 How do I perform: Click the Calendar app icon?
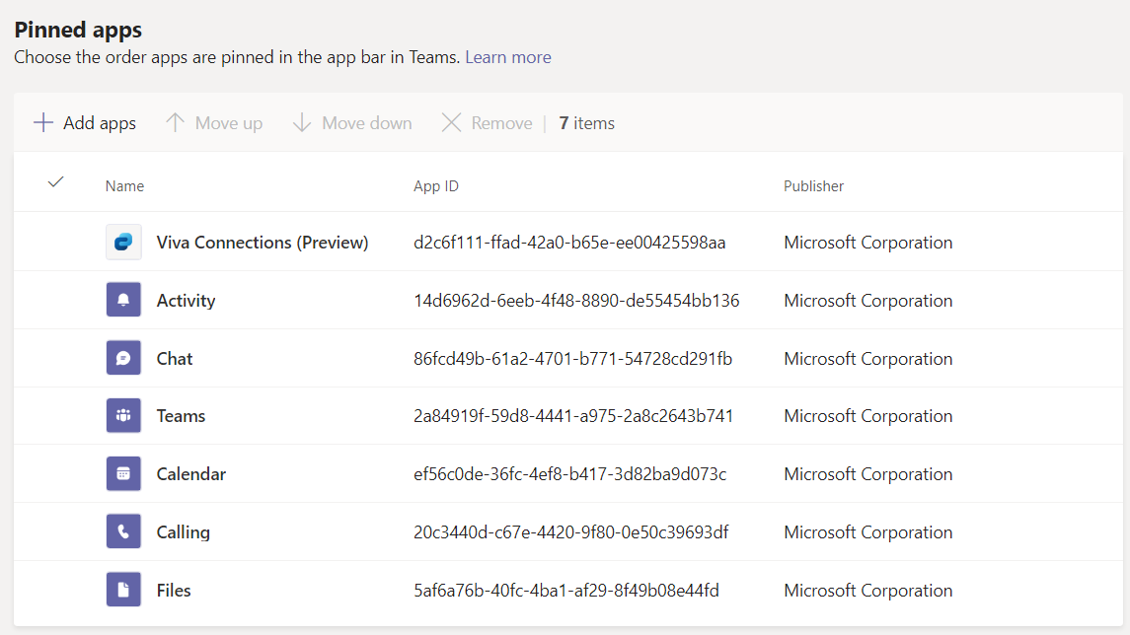123,474
